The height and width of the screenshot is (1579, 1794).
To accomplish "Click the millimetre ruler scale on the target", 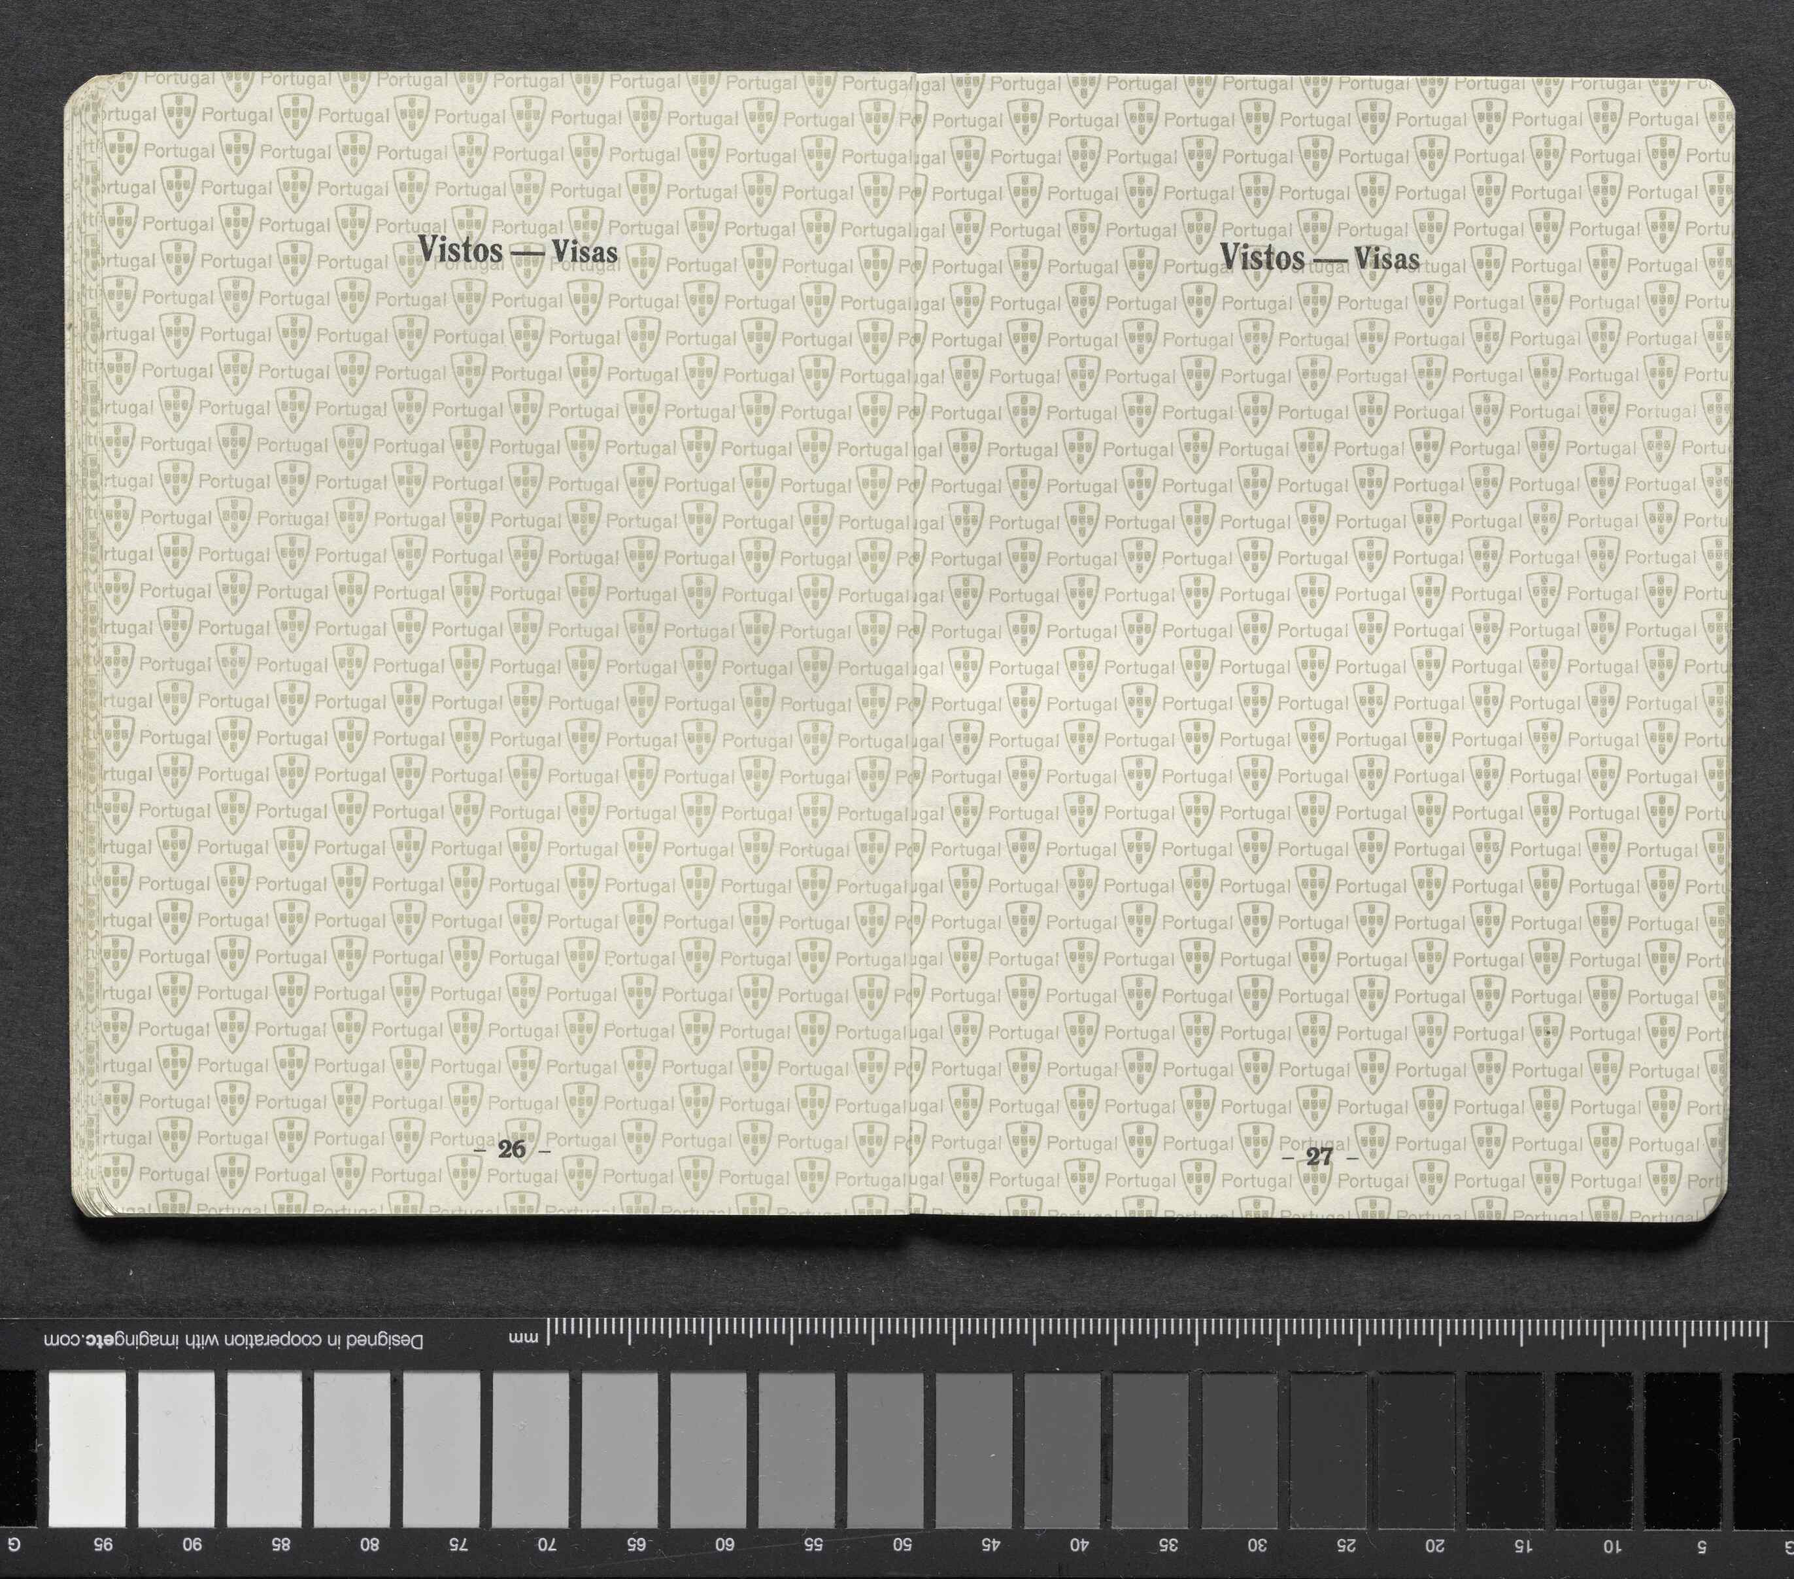I will (1158, 1331).
